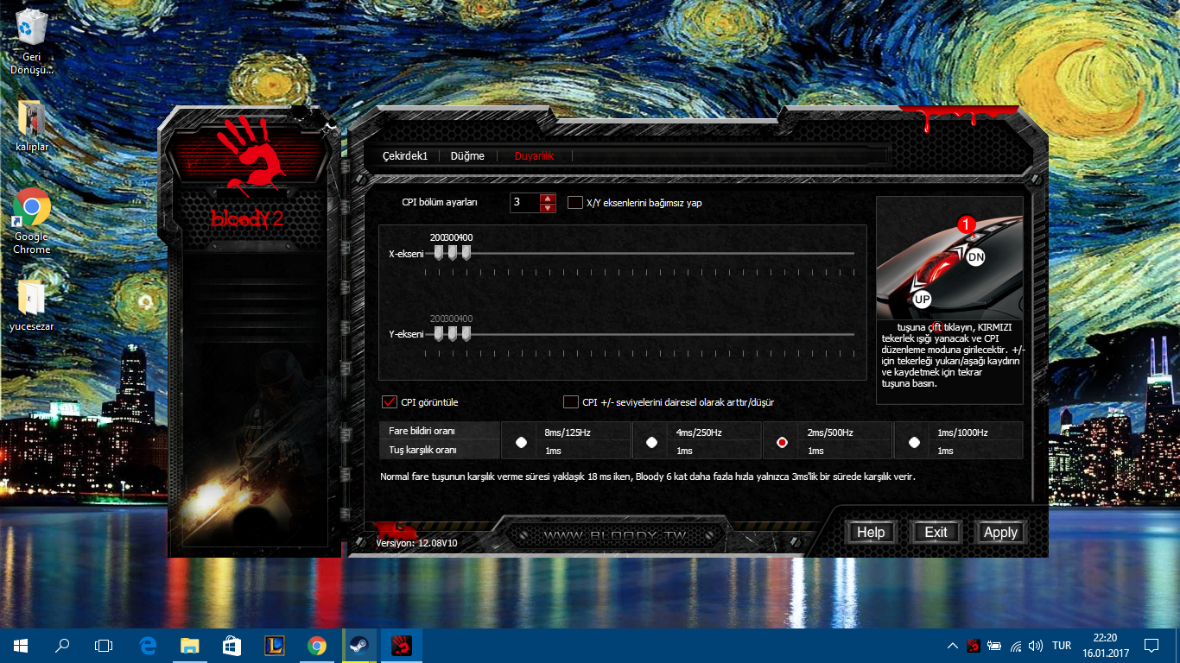Click the Bloody icon in system tray
Image resolution: width=1180 pixels, height=663 pixels.
point(974,646)
